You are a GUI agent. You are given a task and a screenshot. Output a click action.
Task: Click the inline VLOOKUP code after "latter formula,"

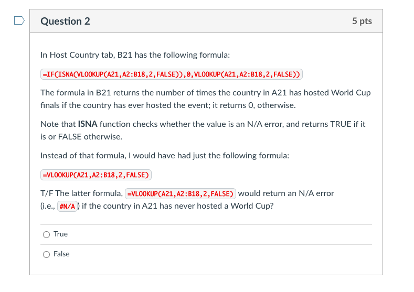coord(181,194)
